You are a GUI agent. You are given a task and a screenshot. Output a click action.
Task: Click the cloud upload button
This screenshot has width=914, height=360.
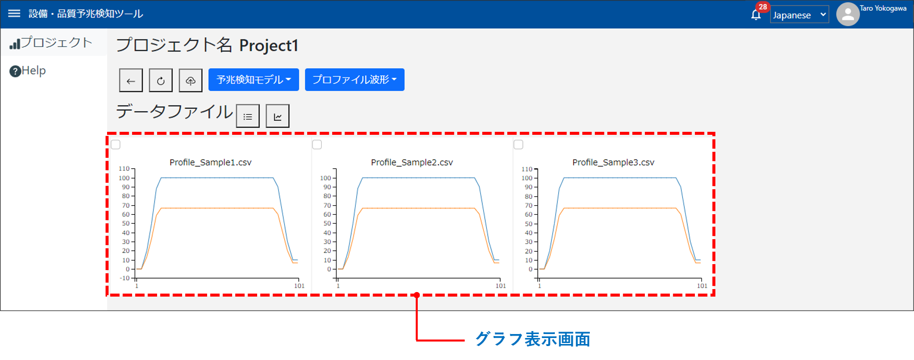click(191, 80)
